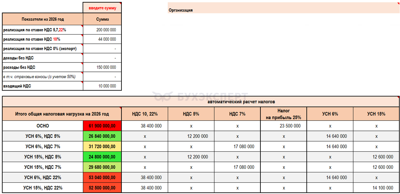Click 12 600 000 in 'УСН 15%, НДС 7%' row
The image size is (400, 194).
click(x=376, y=167)
